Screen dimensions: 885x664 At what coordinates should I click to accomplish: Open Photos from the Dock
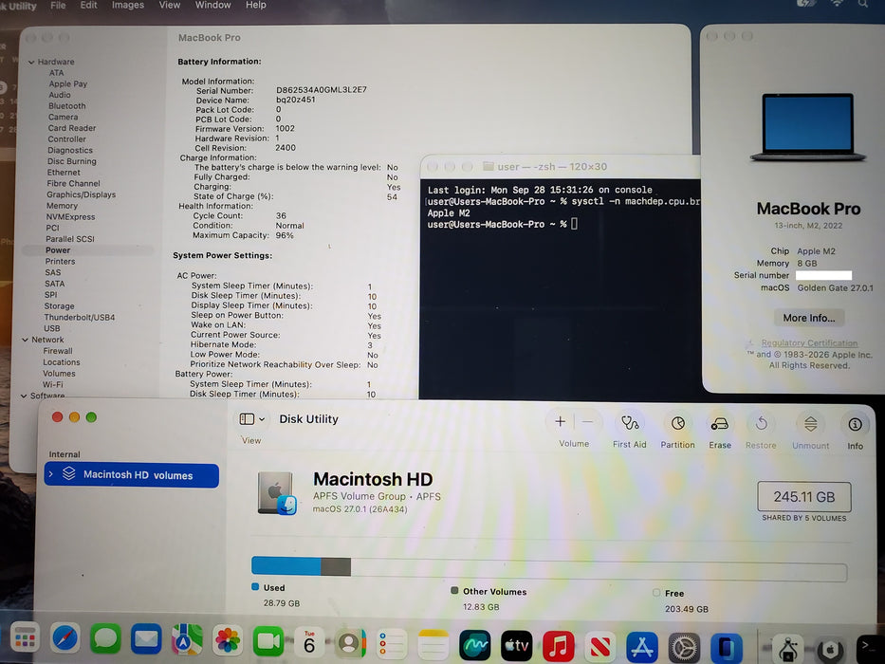click(x=228, y=641)
